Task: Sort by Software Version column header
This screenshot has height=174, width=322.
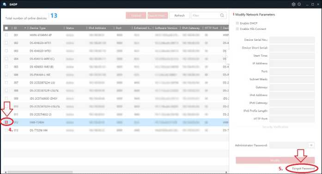Action: pos(166,28)
